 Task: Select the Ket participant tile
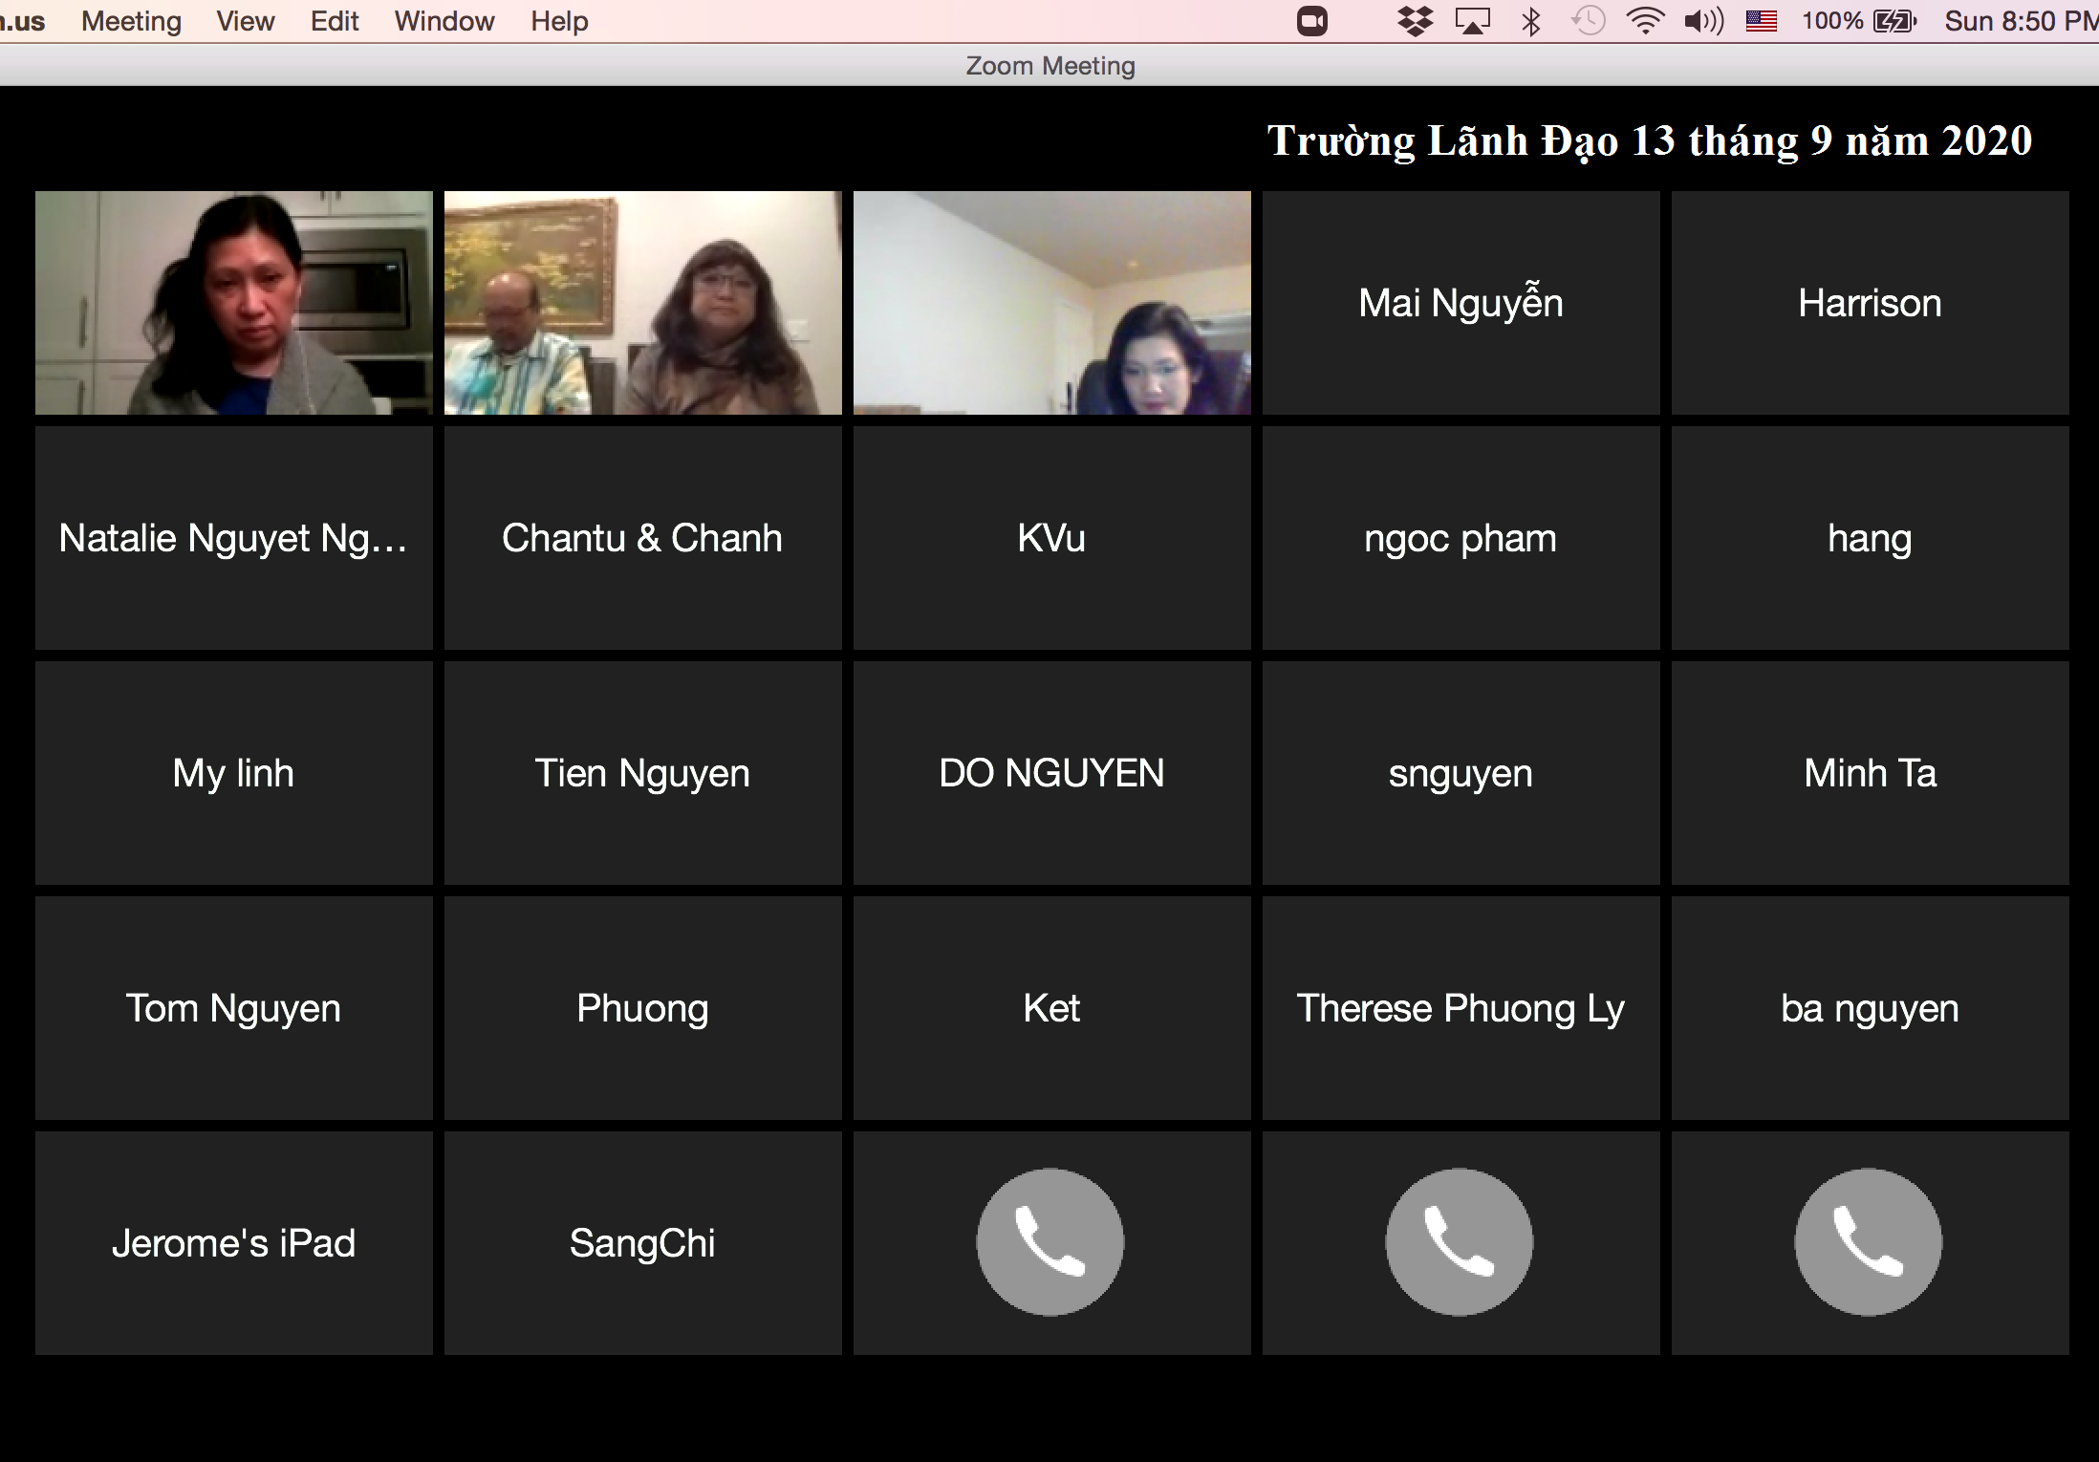tap(1052, 1008)
